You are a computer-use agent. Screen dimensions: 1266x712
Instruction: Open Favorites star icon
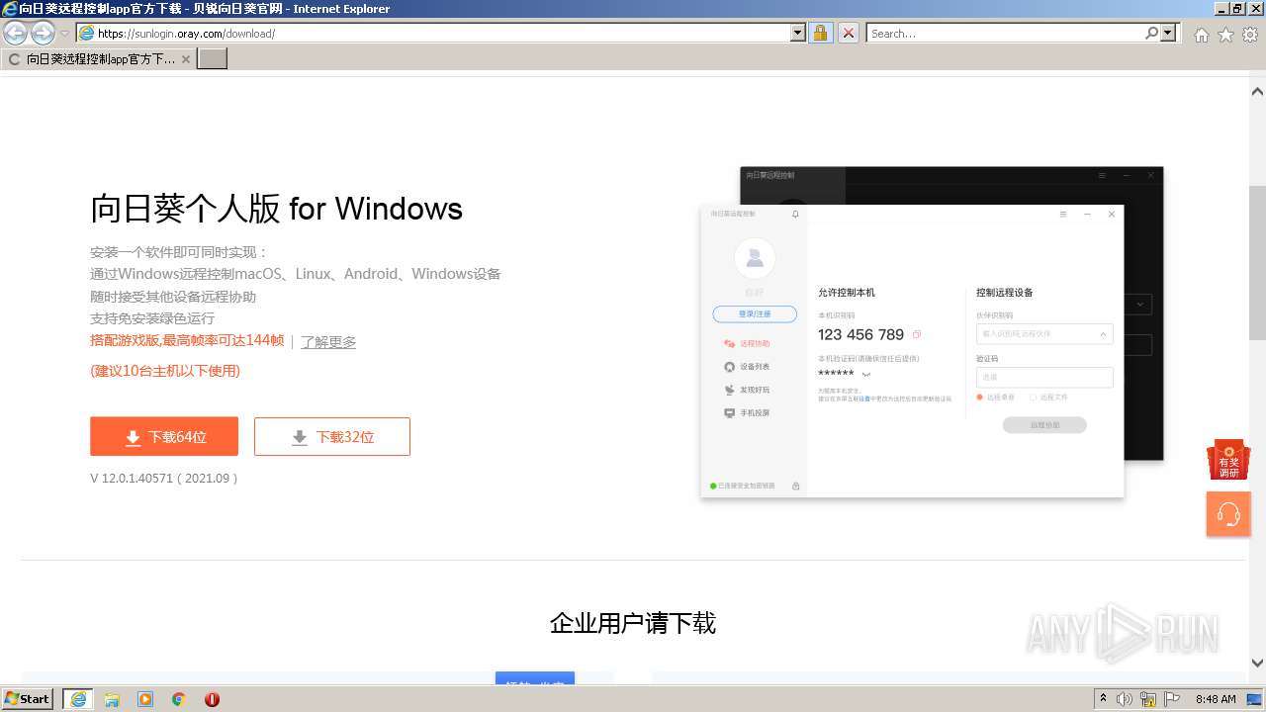(1225, 35)
